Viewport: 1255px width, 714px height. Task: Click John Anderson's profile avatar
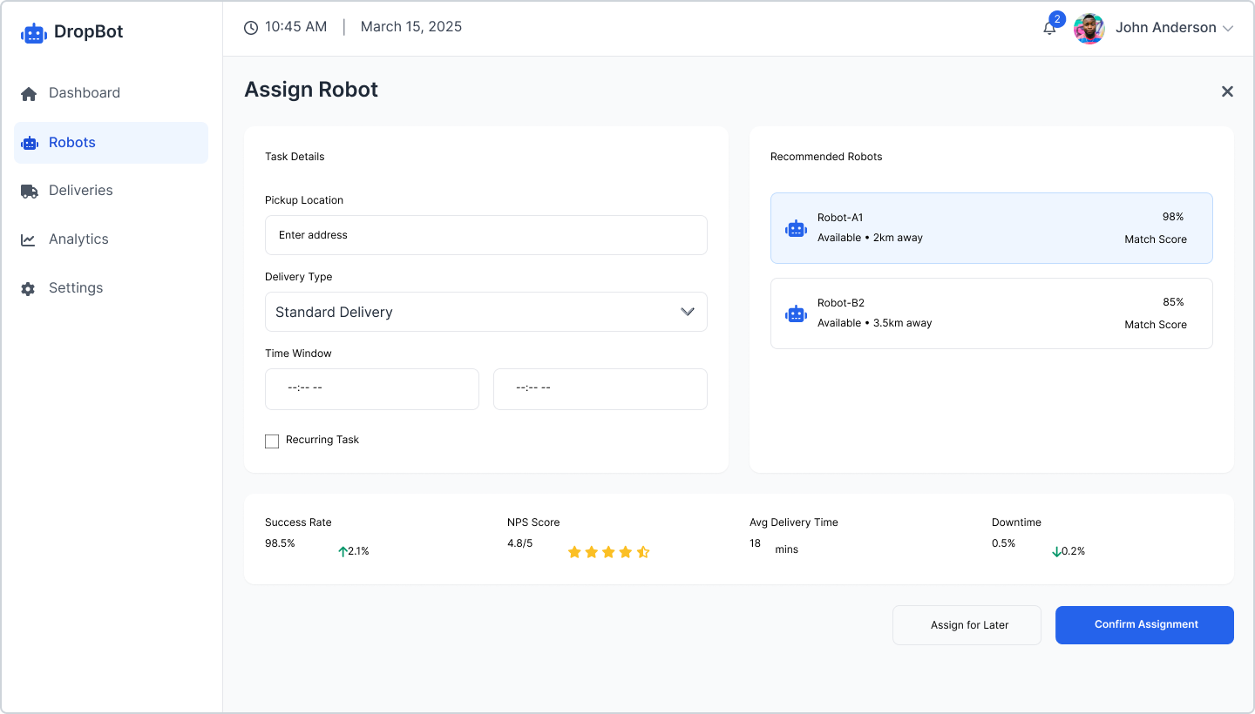[1089, 29]
